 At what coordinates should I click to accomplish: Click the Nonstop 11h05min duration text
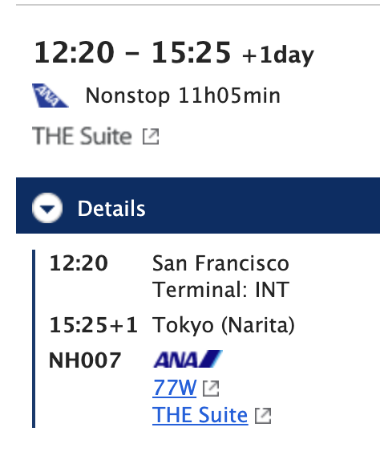pos(183,96)
